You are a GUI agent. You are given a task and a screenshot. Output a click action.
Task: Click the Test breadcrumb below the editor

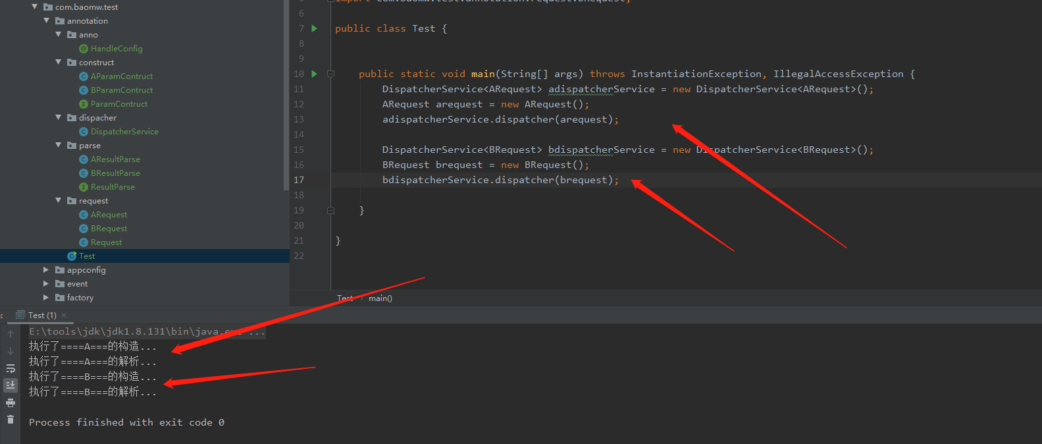345,298
